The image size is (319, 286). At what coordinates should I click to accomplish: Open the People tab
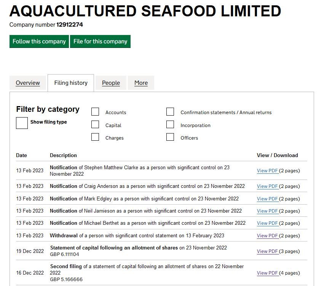111,83
